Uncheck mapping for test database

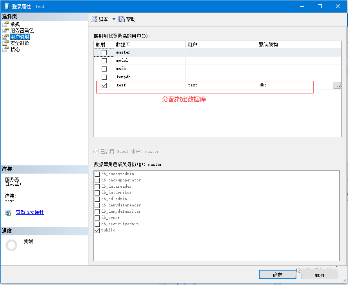[x=104, y=85]
